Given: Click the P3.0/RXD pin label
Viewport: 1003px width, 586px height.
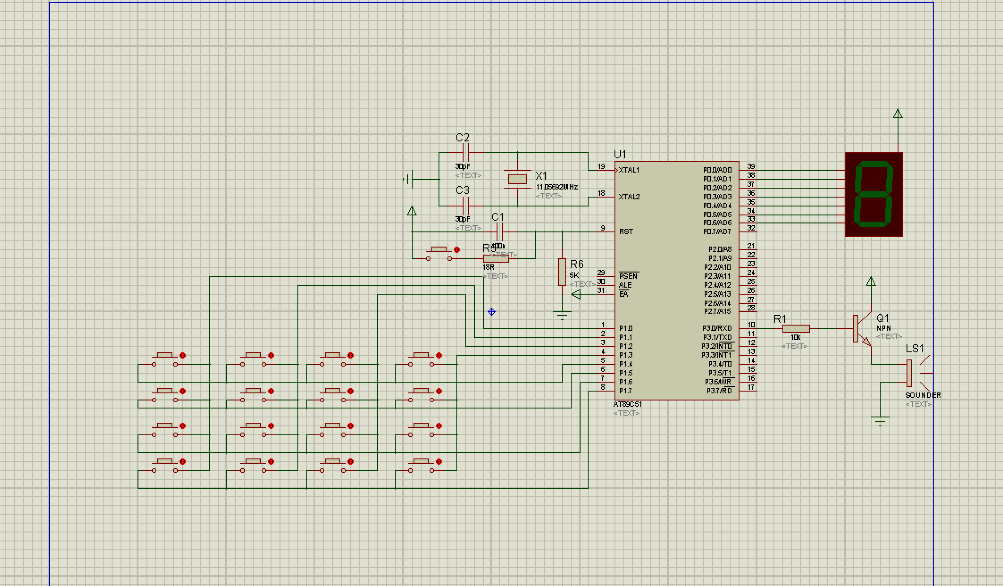Looking at the screenshot, I should tap(717, 328).
